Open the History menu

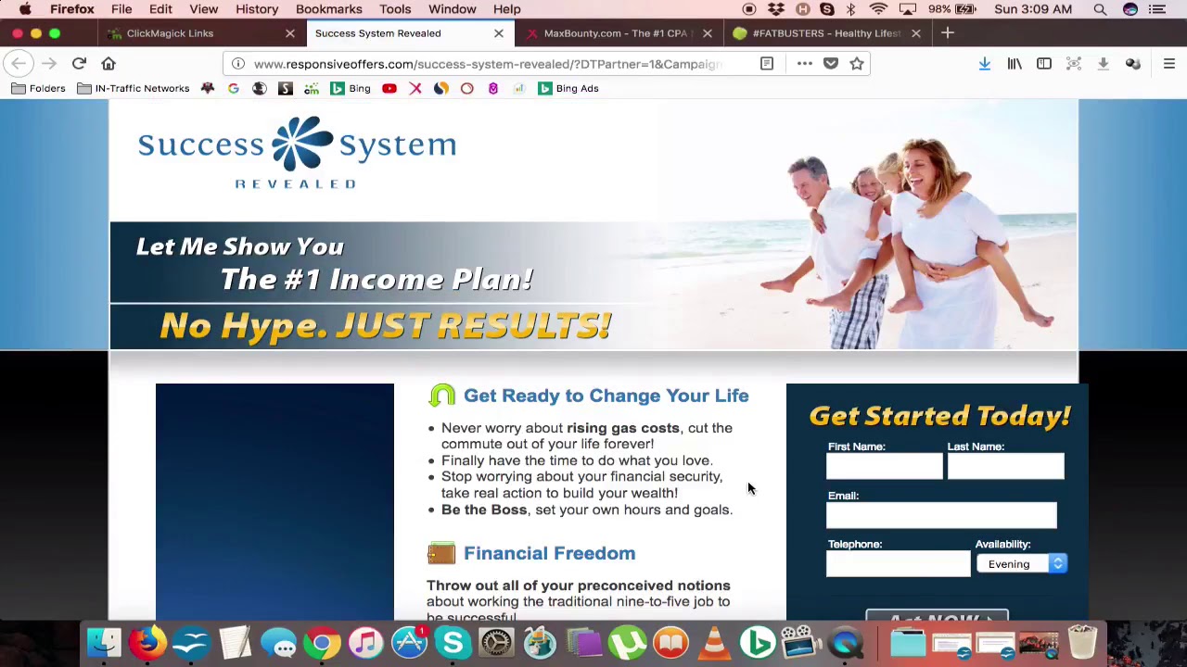coord(257,9)
